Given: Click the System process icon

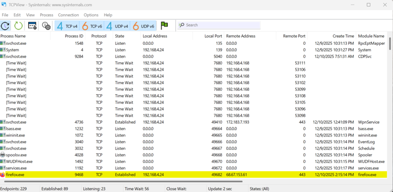Looking at the screenshot, I should tap(3, 50).
